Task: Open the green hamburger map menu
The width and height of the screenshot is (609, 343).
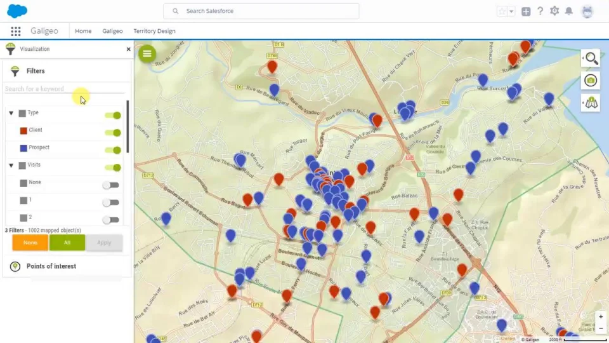Action: coord(147,53)
